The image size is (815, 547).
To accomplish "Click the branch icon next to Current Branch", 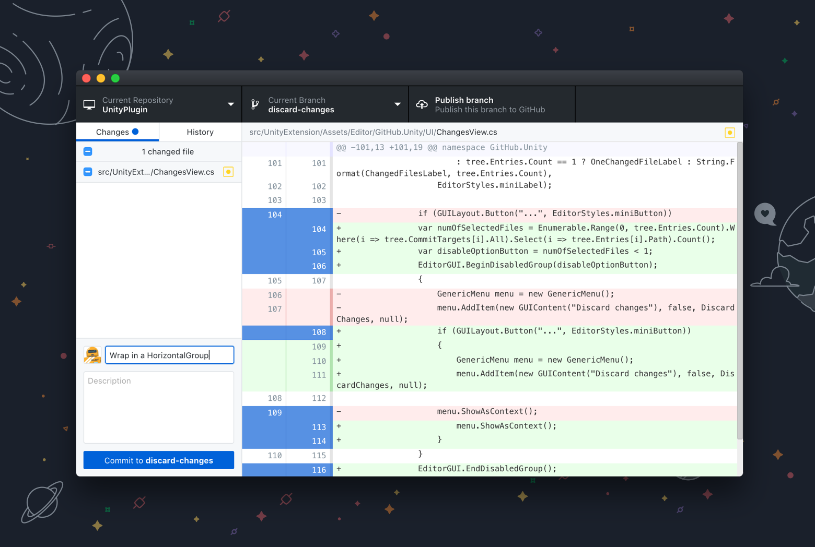I will tap(254, 104).
